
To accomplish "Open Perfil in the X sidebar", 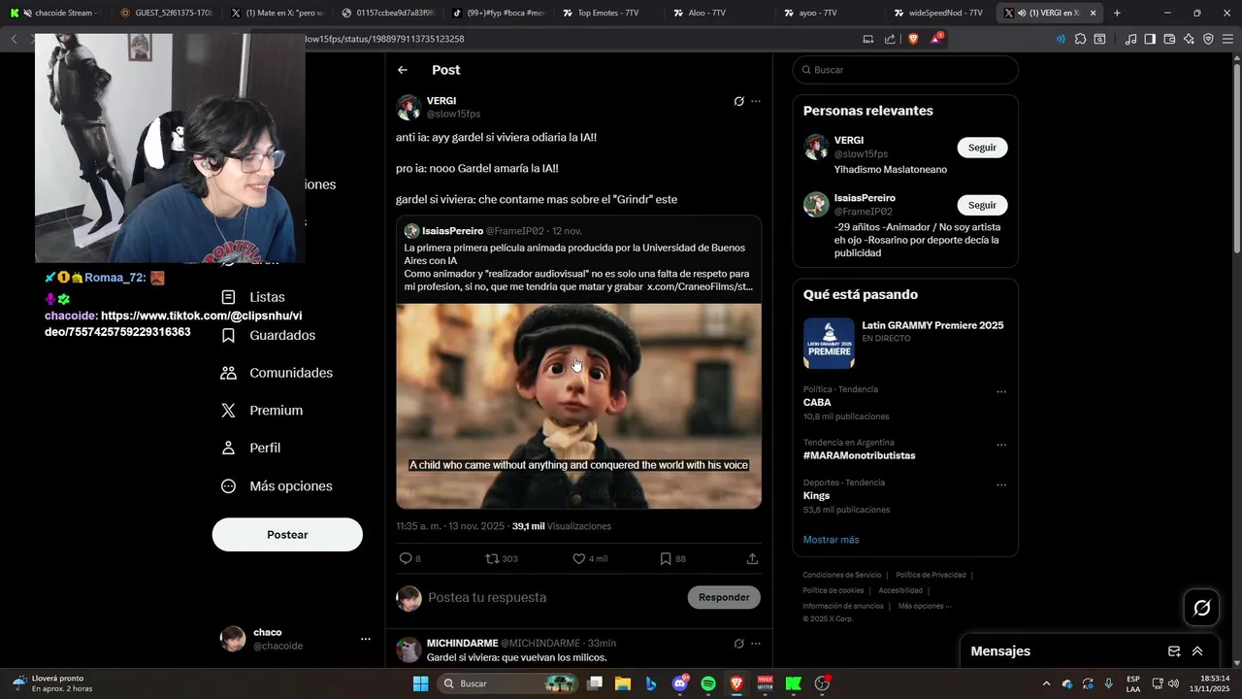I will pos(251,448).
